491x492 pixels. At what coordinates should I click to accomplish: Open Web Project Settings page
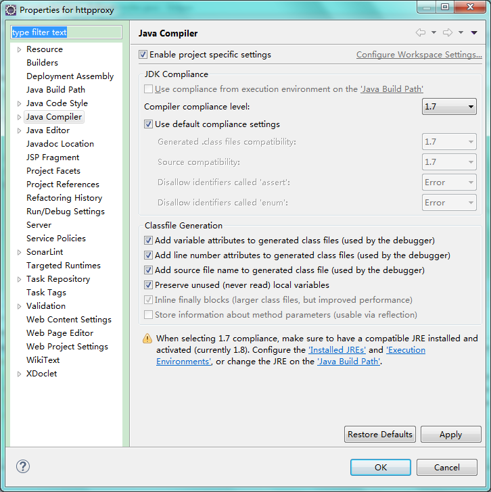pyautogui.click(x=67, y=347)
